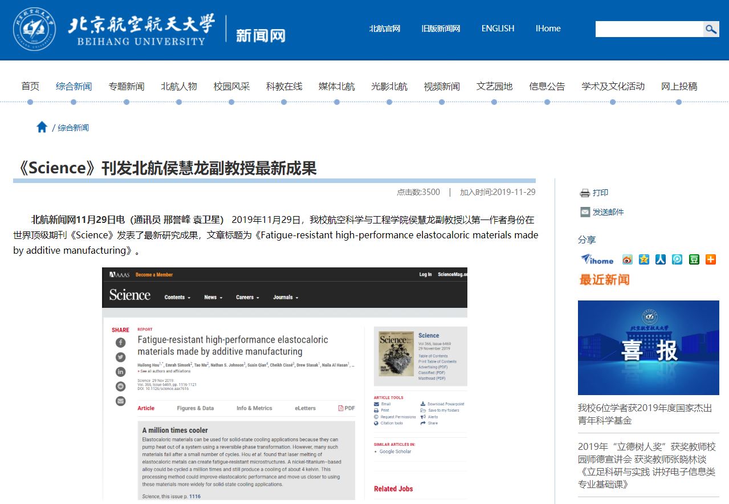Open more share options with the orange plus
Image resolution: width=729 pixels, height=504 pixels.
point(710,259)
